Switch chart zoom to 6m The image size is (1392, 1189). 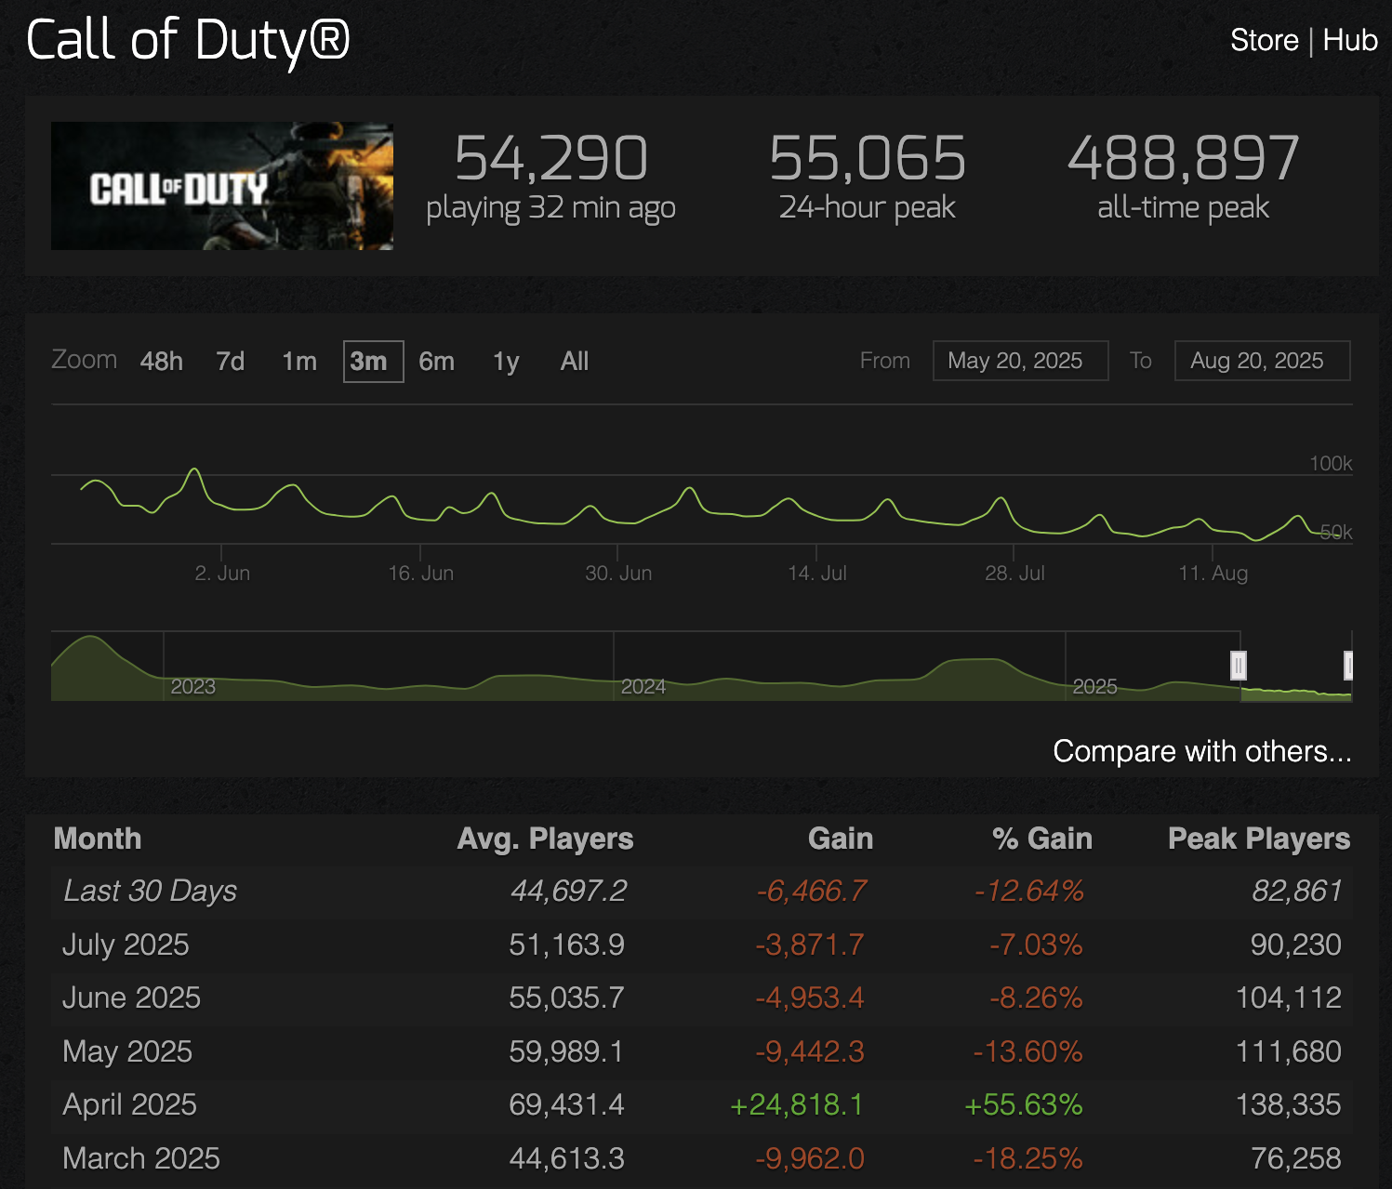click(437, 362)
